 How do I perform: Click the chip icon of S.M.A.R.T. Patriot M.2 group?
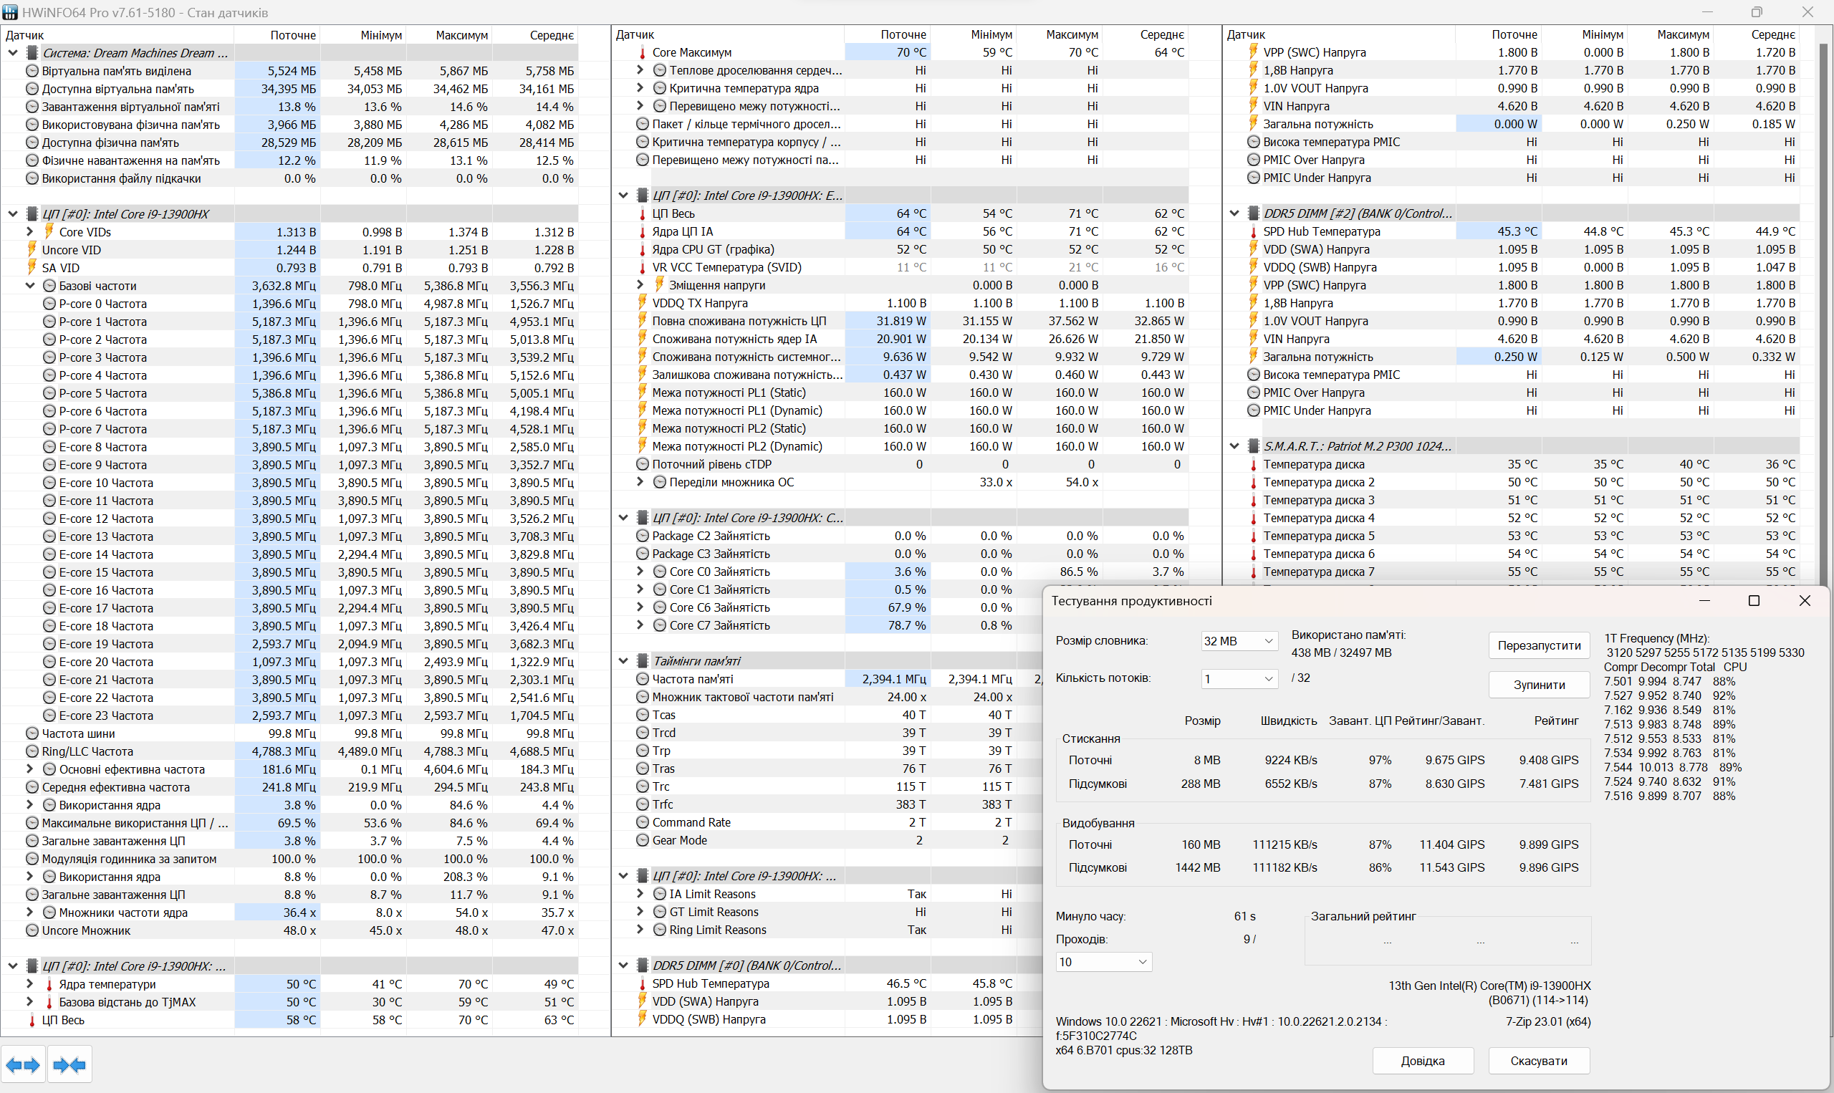click(x=1253, y=446)
